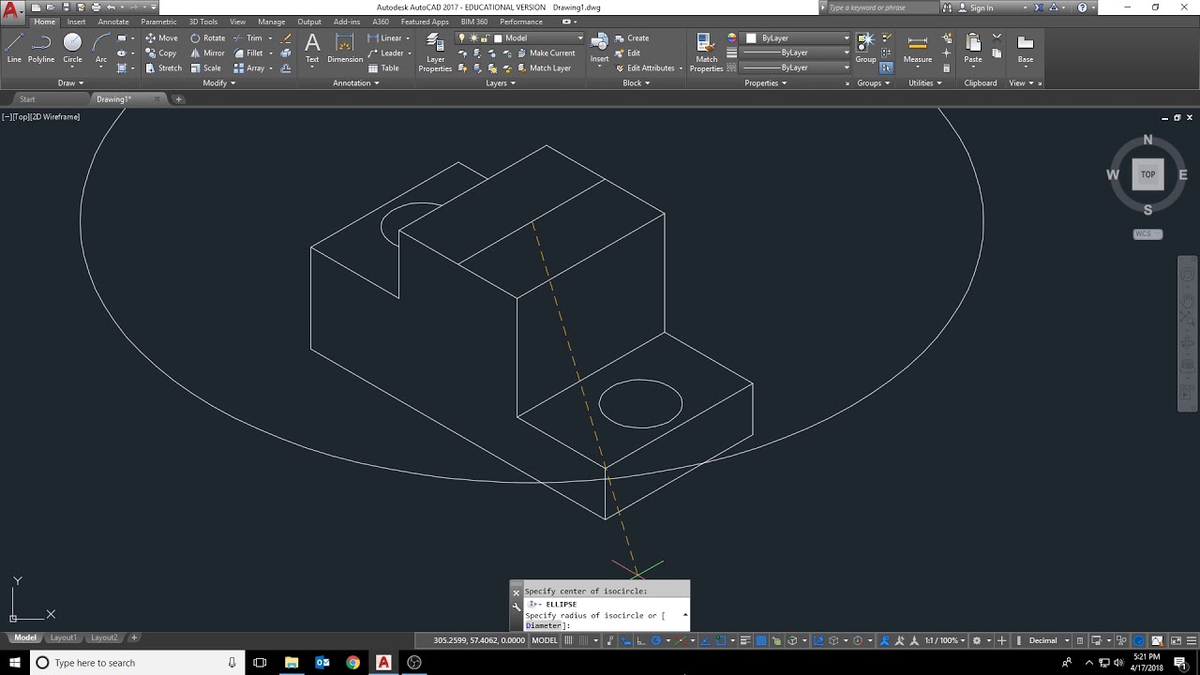Select the Group tool
Image resolution: width=1200 pixels, height=675 pixels.
(865, 48)
